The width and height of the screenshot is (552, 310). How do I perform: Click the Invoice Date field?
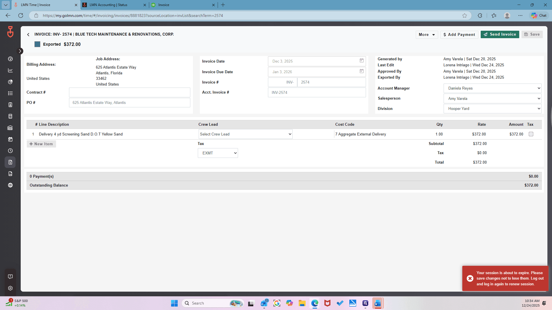pos(317,61)
